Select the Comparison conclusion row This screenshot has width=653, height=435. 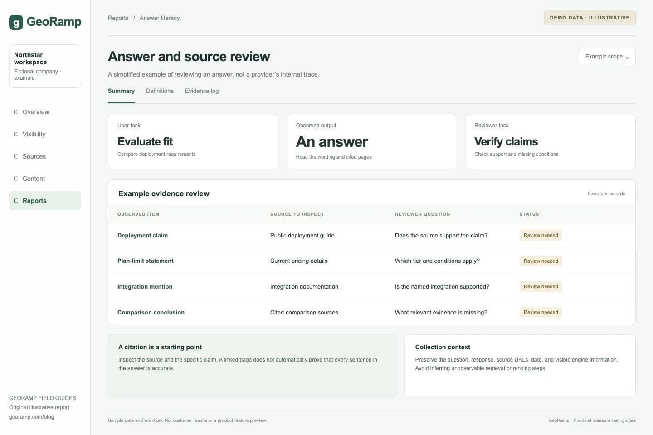(371, 313)
